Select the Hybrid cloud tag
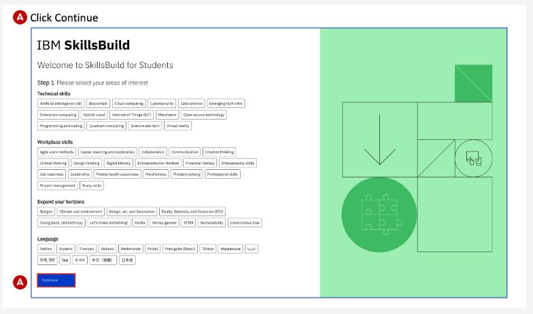The width and height of the screenshot is (533, 314). tap(94, 115)
